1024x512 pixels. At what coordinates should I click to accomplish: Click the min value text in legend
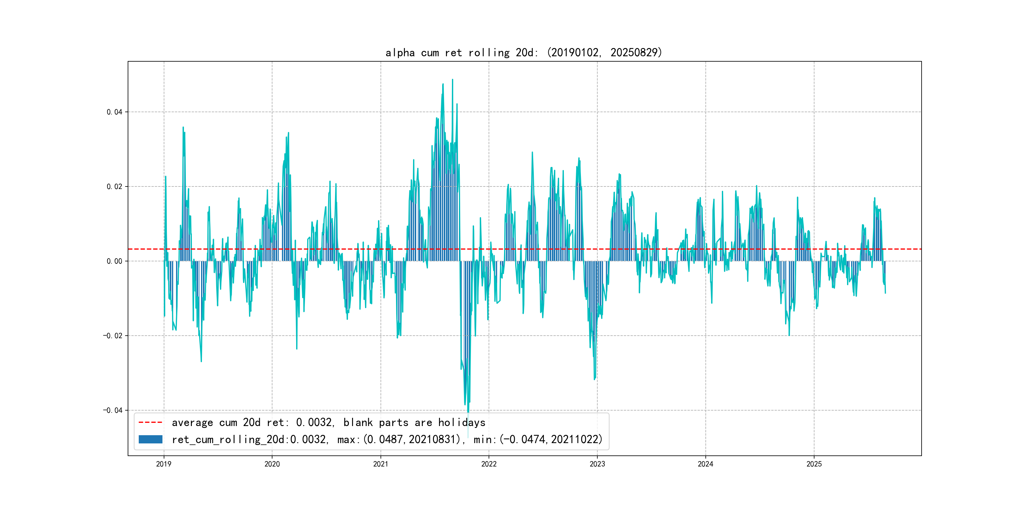(x=538, y=439)
